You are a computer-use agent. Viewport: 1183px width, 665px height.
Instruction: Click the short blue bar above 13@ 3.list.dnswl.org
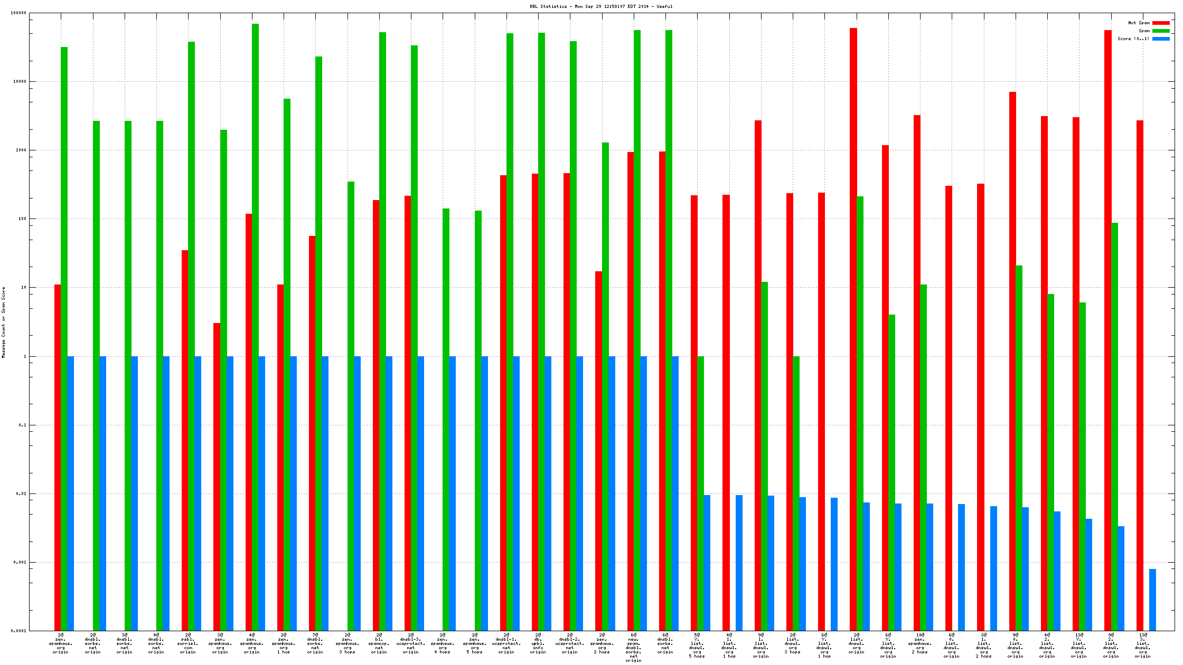click(1152, 600)
